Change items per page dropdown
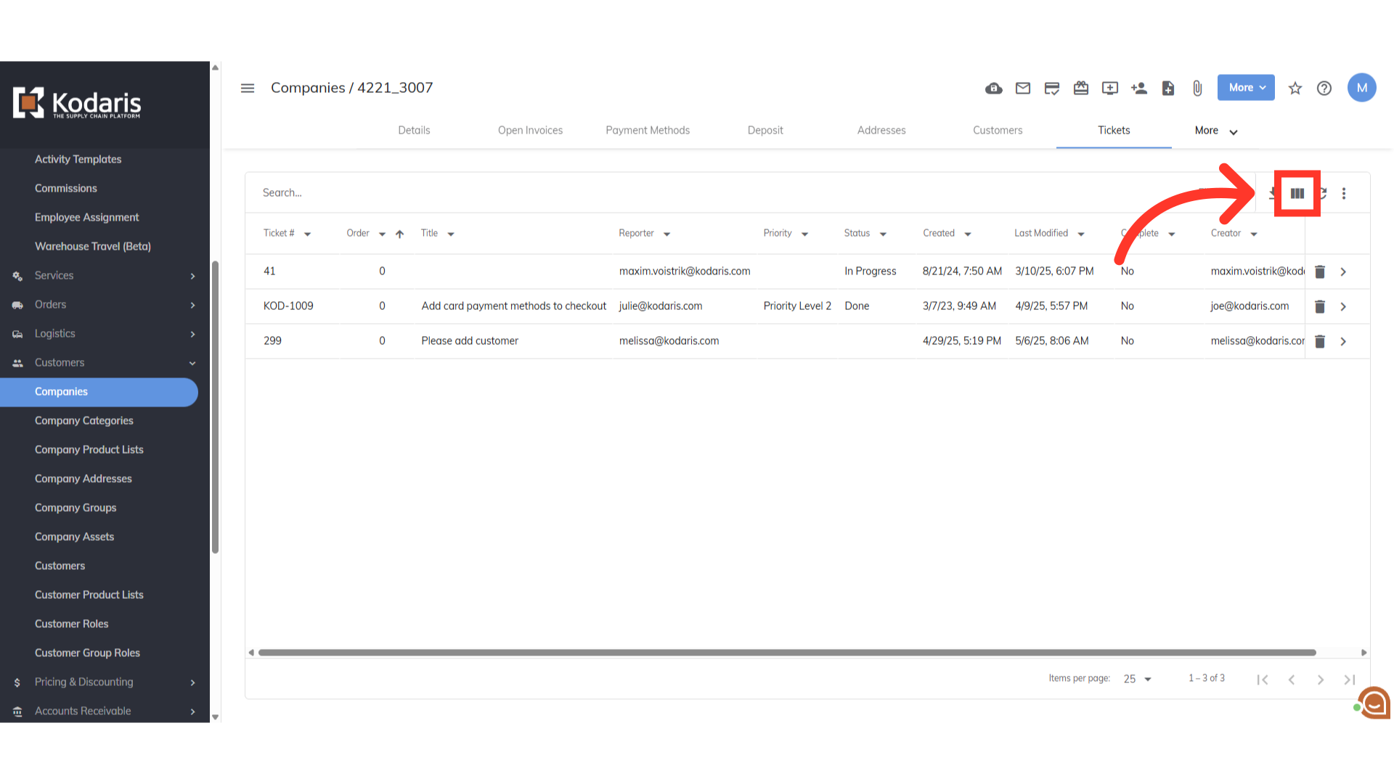The image size is (1394, 784). [x=1137, y=679]
